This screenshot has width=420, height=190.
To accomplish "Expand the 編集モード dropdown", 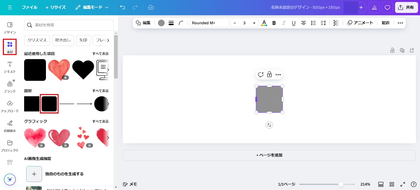I will coord(92,7).
